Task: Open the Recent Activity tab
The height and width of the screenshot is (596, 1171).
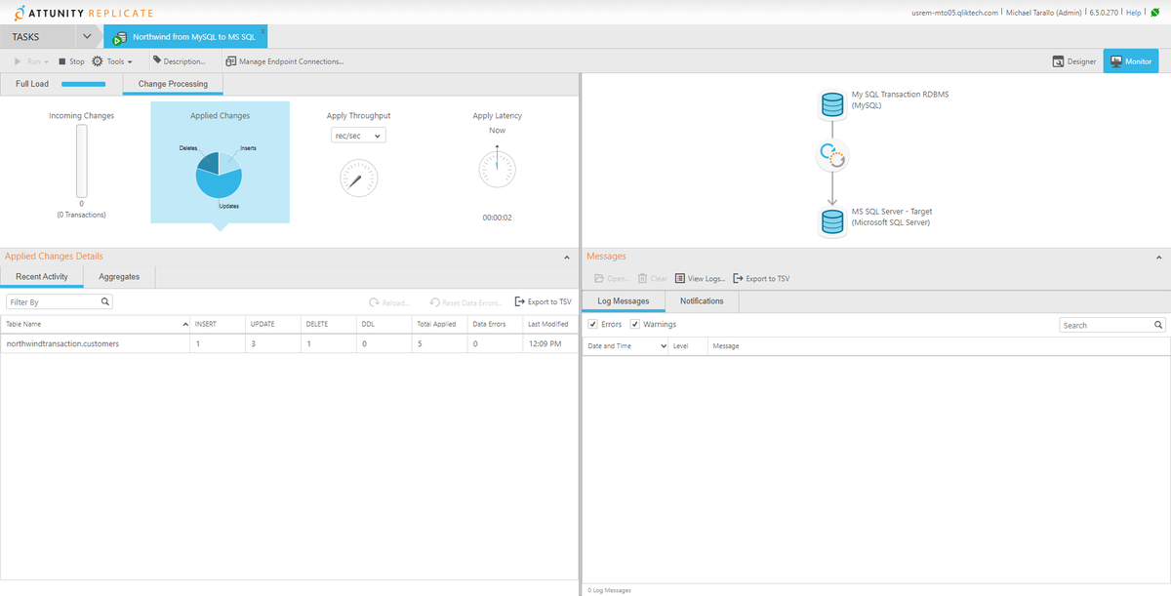Action: [42, 277]
